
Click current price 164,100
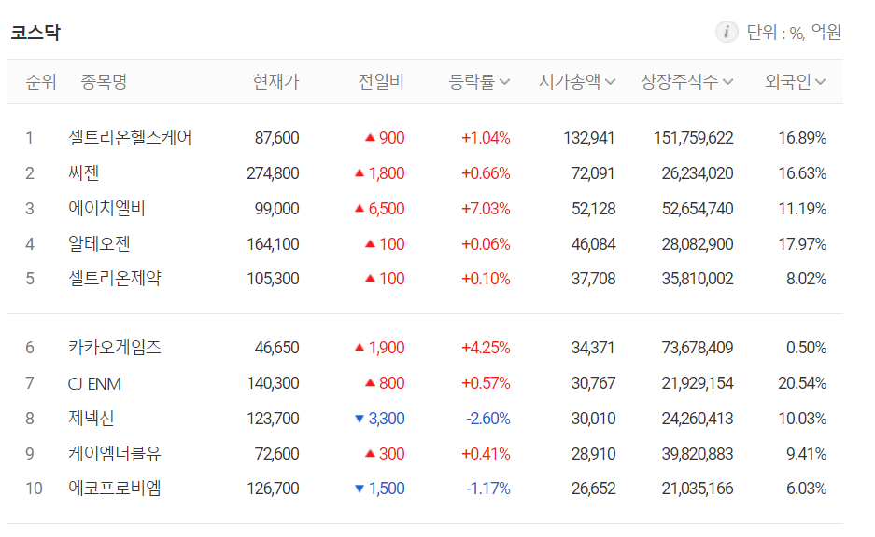coord(273,244)
